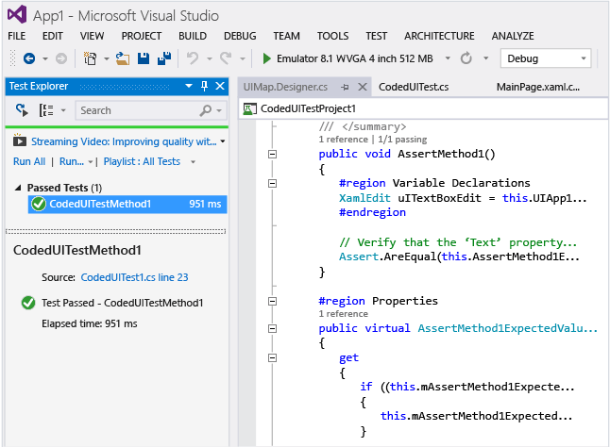Collapse the Passed Tests group

tap(18, 188)
